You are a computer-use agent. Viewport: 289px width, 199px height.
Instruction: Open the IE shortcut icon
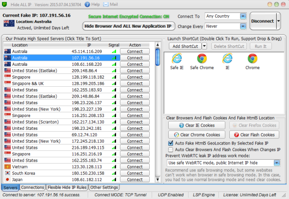tap(227, 59)
